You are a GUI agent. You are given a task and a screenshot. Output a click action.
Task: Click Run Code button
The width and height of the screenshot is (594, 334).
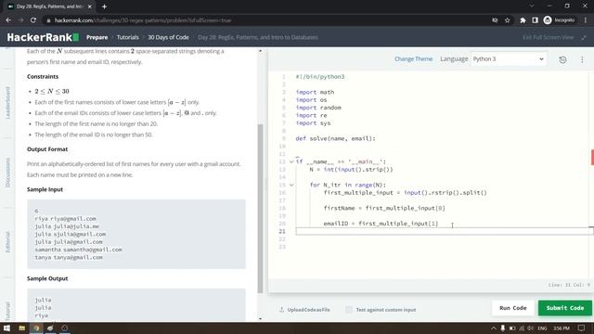513,308
